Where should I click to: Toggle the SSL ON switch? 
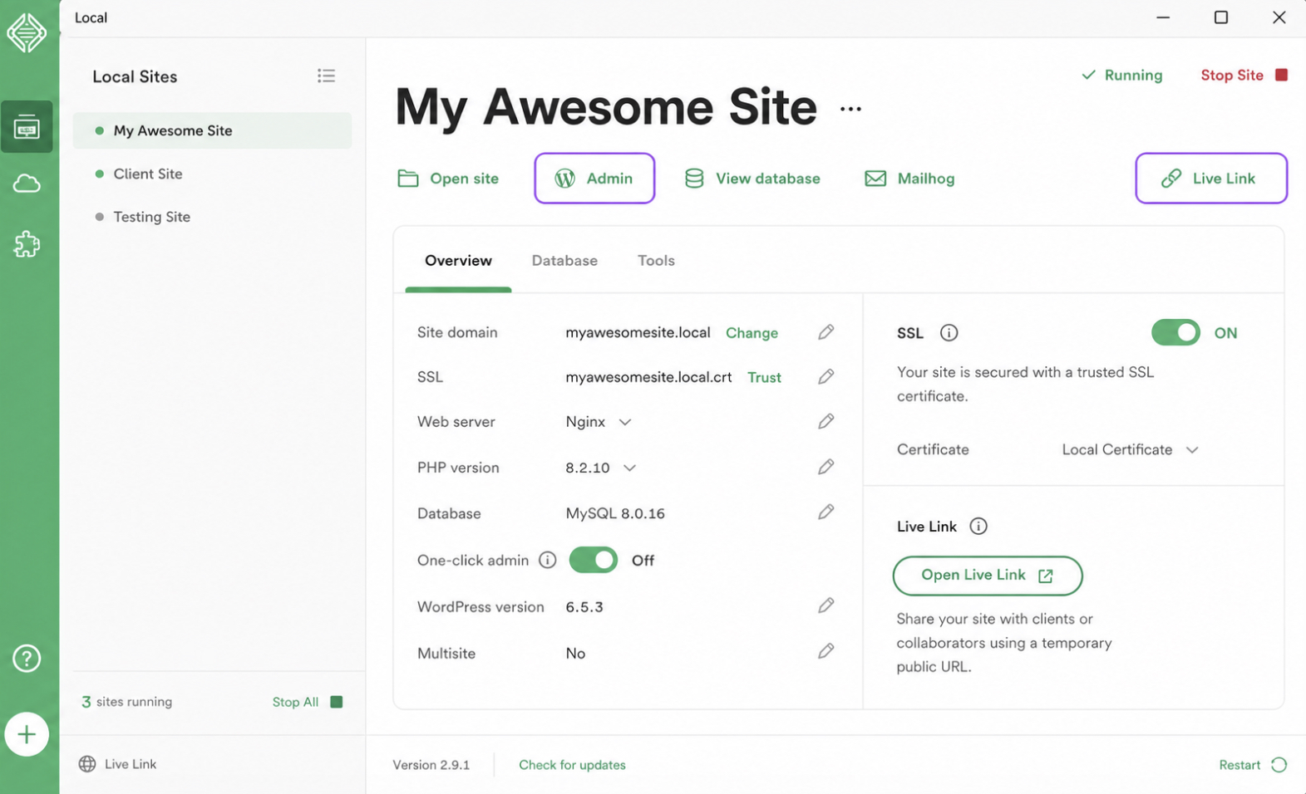1175,333
